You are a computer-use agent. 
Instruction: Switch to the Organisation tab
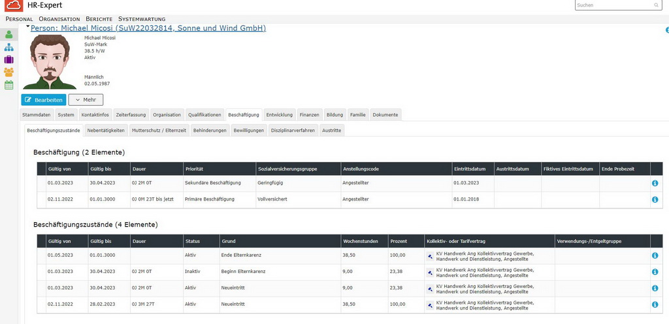point(167,115)
